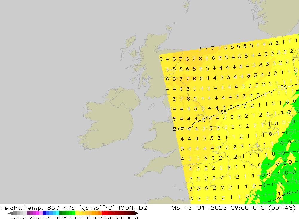Click the '42' positive legend label
This screenshot has height=219, width=299.
coord(122,218)
